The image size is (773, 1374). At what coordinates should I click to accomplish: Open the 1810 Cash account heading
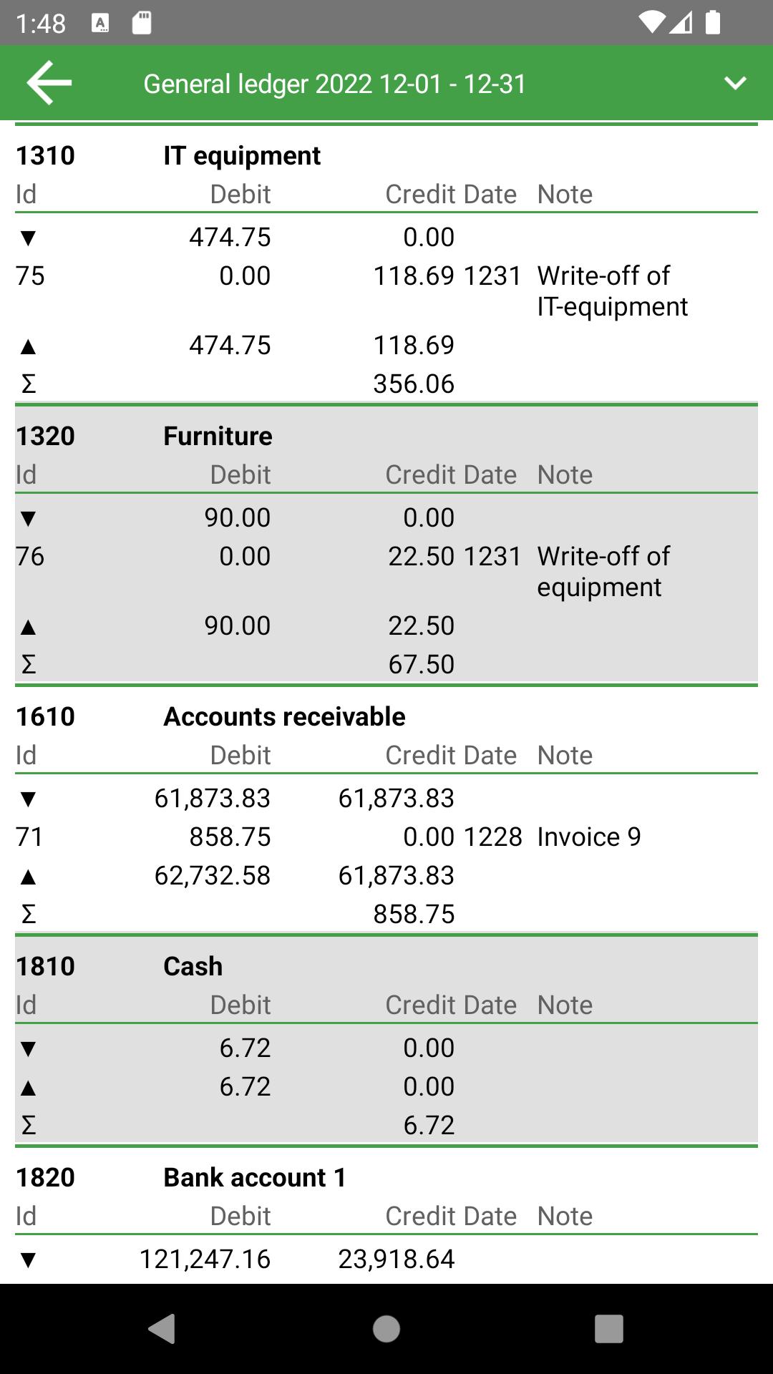click(x=193, y=966)
